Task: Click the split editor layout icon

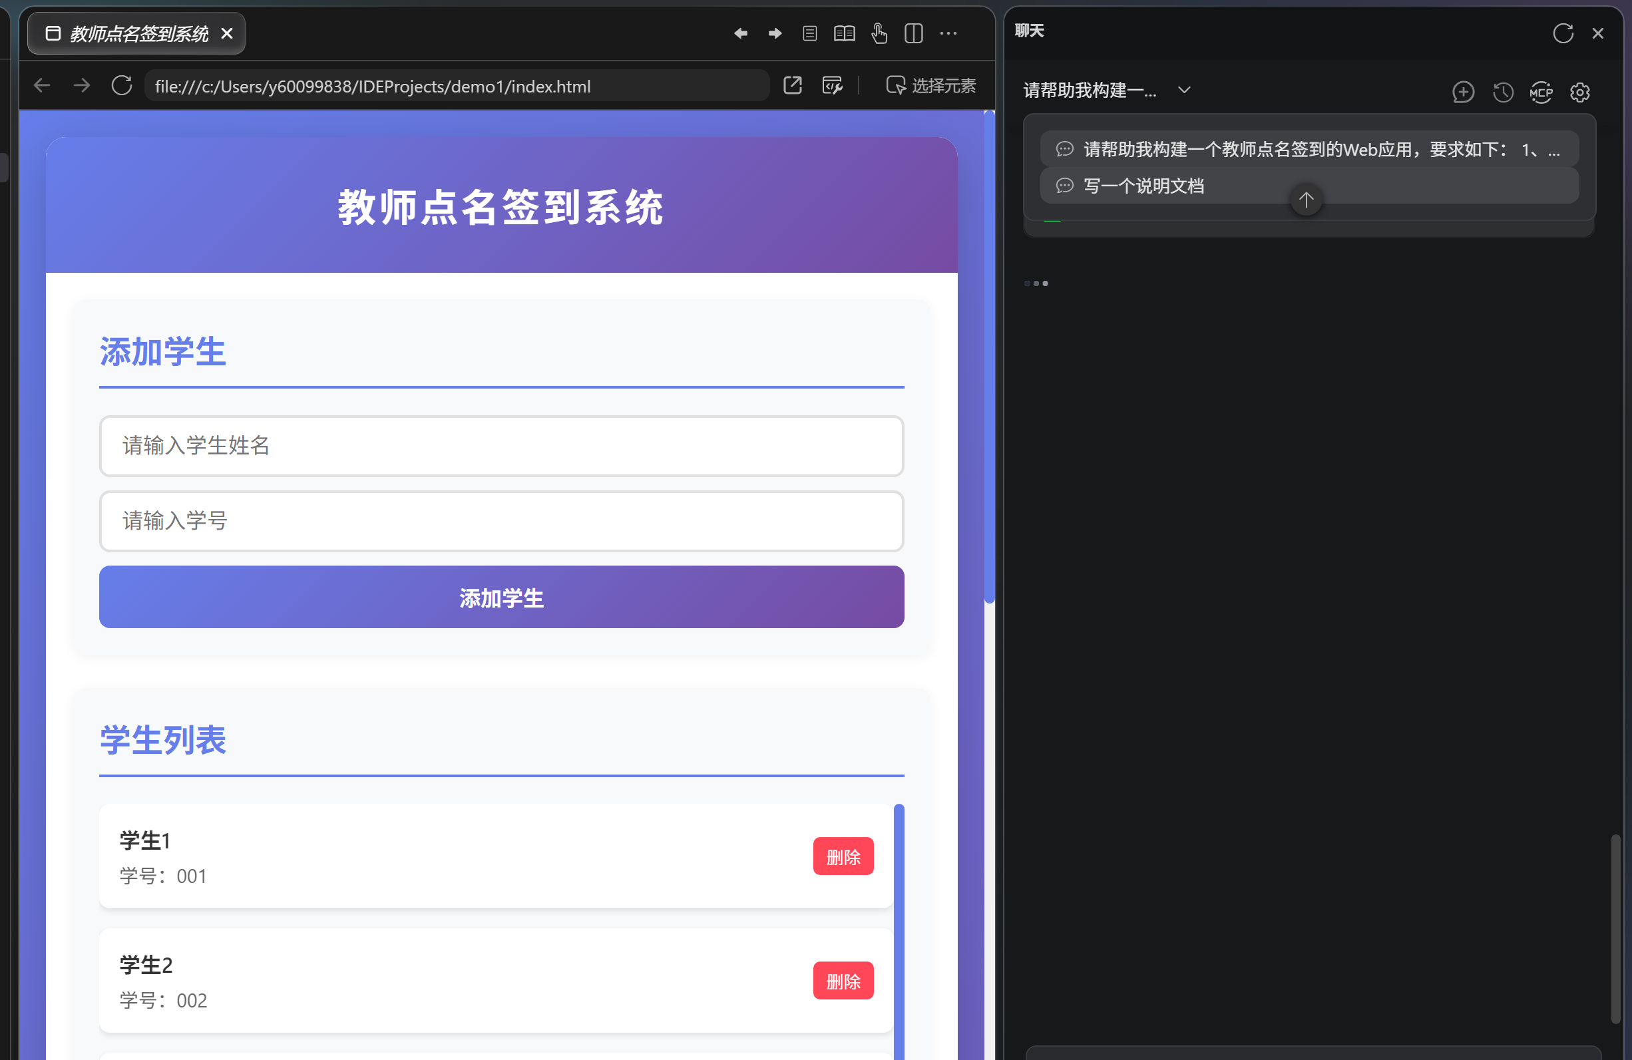Action: click(913, 33)
